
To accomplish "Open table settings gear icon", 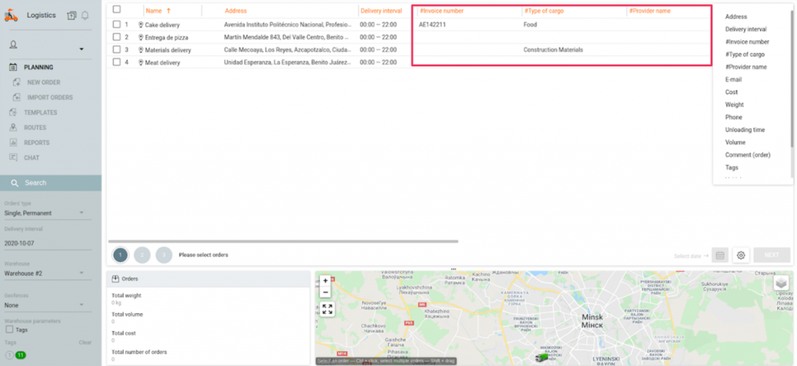I will click(741, 255).
